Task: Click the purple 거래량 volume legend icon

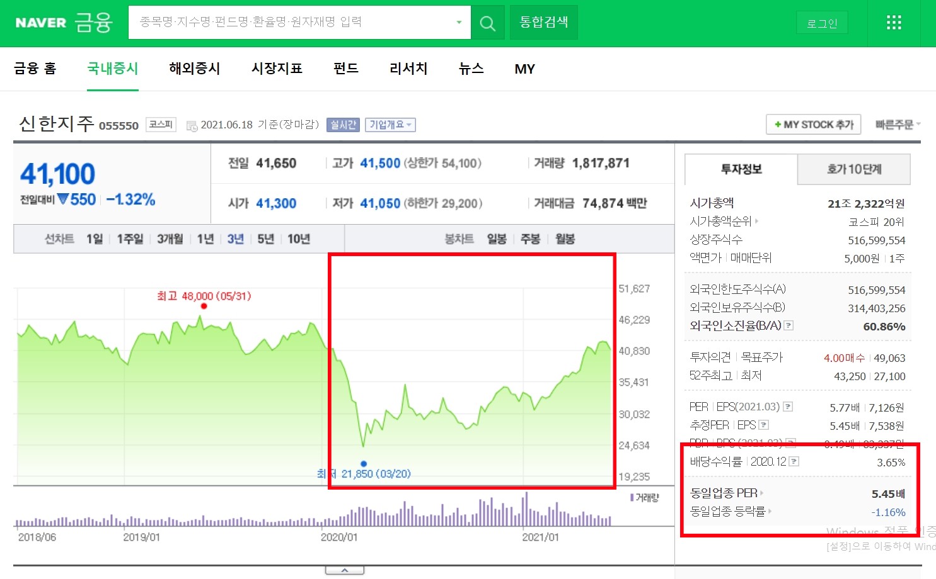Action: [632, 497]
